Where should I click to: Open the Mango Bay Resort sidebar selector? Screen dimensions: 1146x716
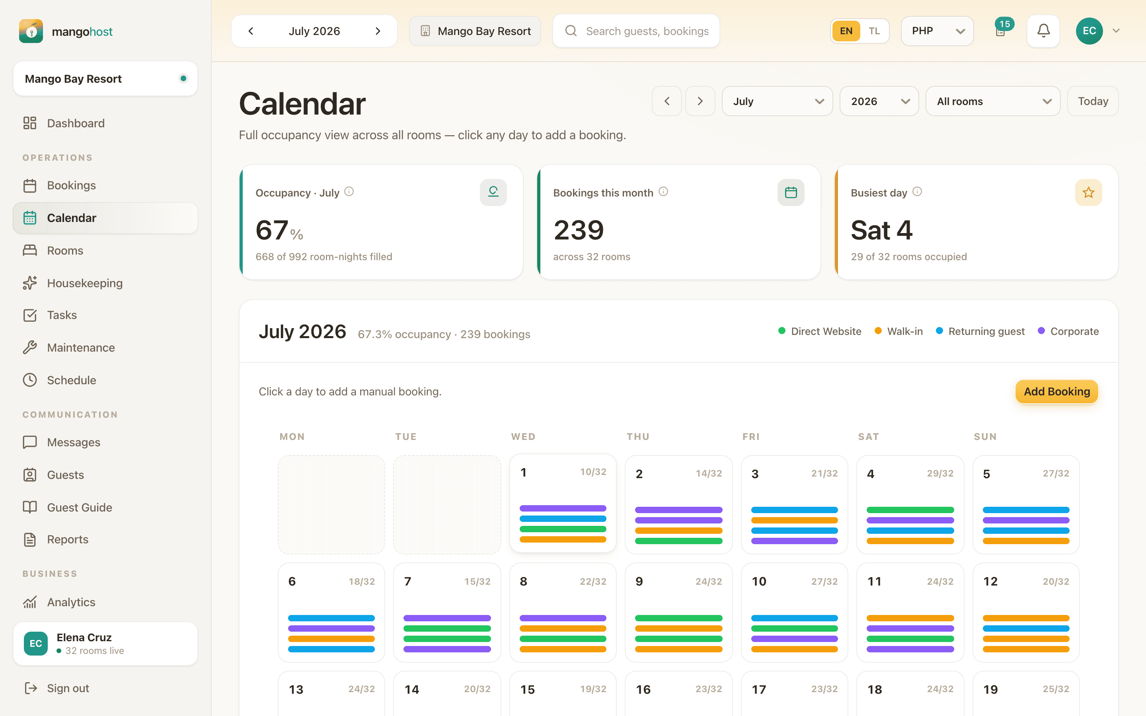pyautogui.click(x=105, y=79)
